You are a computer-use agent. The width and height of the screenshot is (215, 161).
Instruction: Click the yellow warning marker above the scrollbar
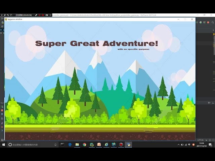[214, 34]
